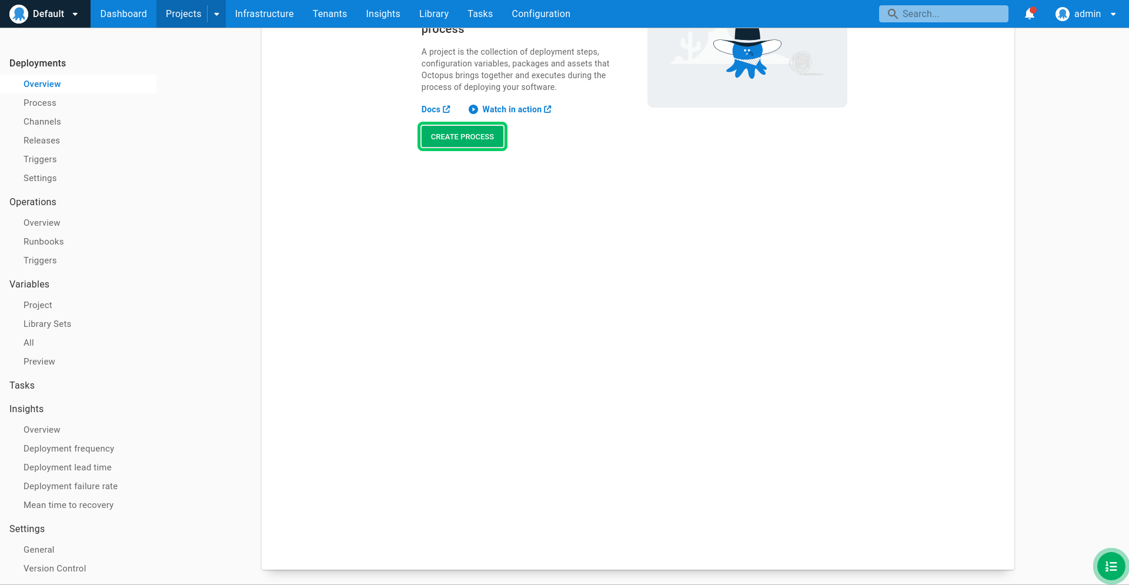The width and height of the screenshot is (1129, 585).
Task: Click the Octopus logo in top bar
Action: pyautogui.click(x=19, y=14)
